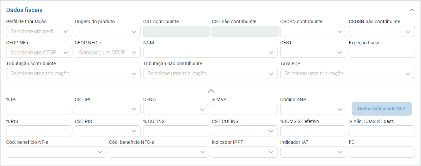This screenshot has height=166, width=421.
Task: Open the CST COFINS dropdown
Action: [x=245, y=131]
